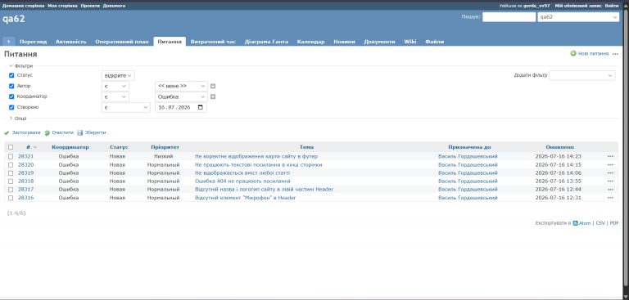
Task: Add an author value with the plus icon
Action: (213, 86)
